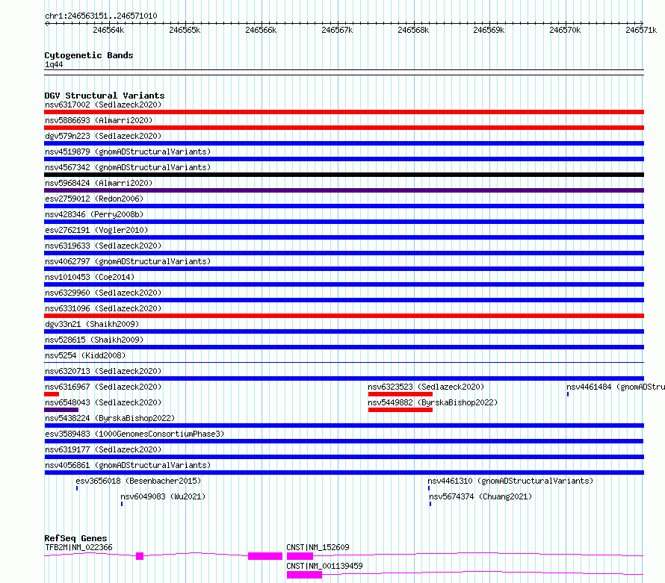Open TFB2M|NM_022366 gene label
Image resolution: width=665 pixels, height=583 pixels.
tap(78, 547)
